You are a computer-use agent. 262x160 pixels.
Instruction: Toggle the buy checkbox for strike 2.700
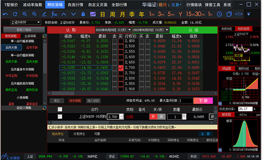[x=121, y=68]
